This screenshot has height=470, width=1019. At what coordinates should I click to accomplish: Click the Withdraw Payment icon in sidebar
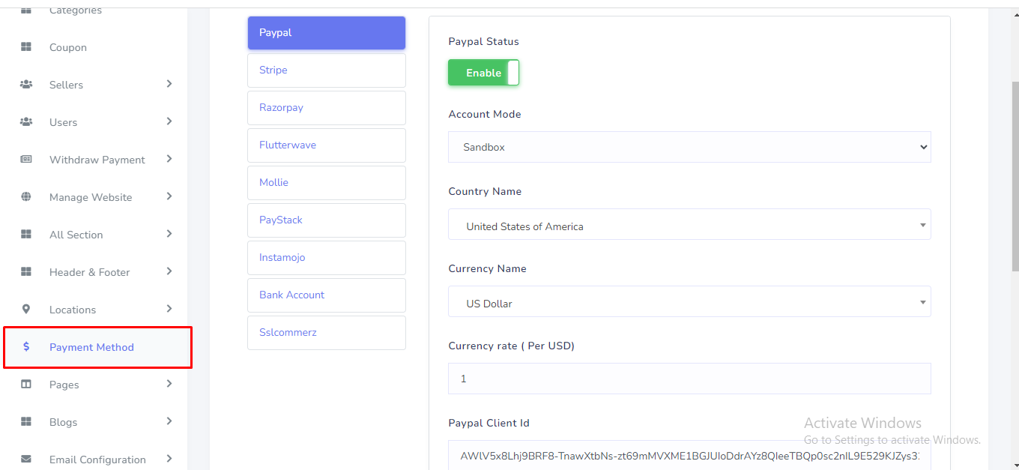pos(26,160)
